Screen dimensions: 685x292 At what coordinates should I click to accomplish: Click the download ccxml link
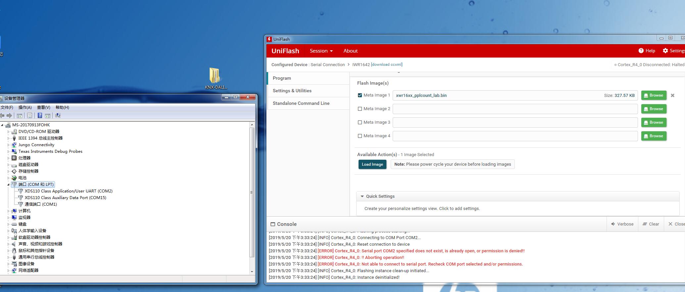coord(387,64)
